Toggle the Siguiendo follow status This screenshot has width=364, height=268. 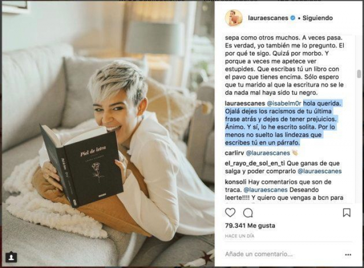[x=317, y=18]
